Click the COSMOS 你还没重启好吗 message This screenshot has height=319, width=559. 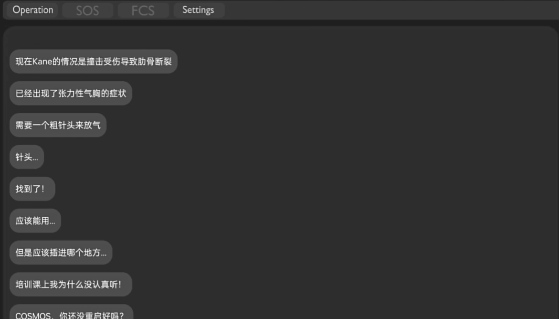(71, 312)
